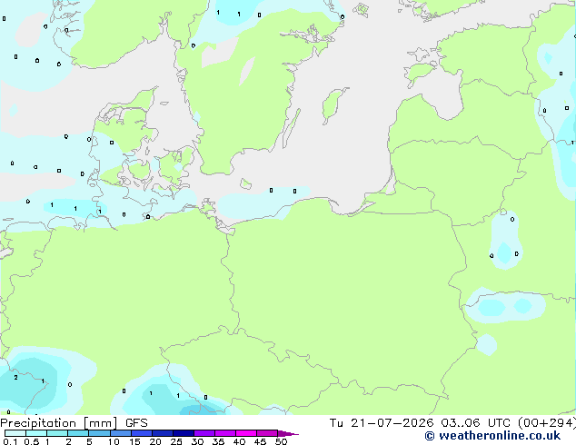Viewport: 576px width, 445px height.
Task: Select the 35–40 mm legend color swatch
Action: [225, 433]
